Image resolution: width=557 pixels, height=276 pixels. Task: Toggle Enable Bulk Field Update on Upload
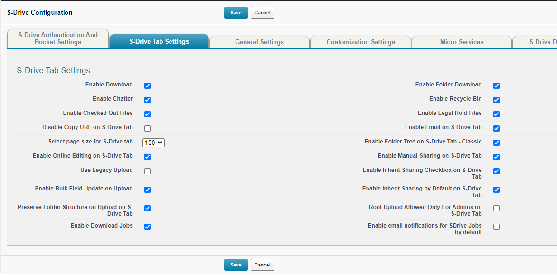pyautogui.click(x=147, y=190)
